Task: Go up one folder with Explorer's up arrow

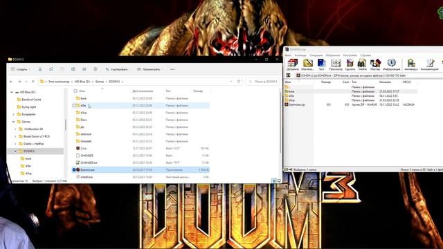Action: 33,82
